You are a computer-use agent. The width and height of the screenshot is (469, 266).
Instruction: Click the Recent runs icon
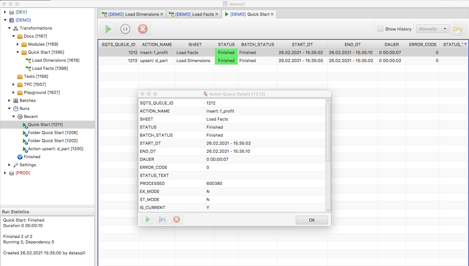pos(20,116)
